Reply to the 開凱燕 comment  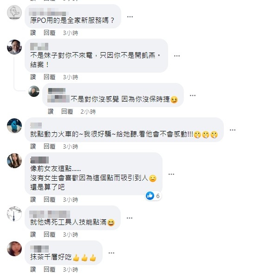tap(49, 77)
